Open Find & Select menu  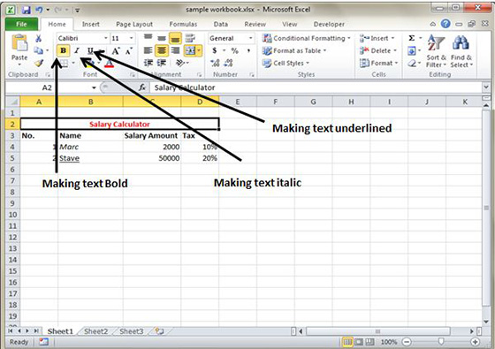click(x=461, y=51)
